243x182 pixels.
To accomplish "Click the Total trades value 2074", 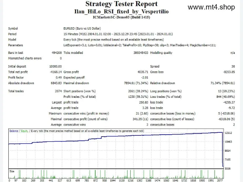I will pyautogui.click(x=58, y=91).
